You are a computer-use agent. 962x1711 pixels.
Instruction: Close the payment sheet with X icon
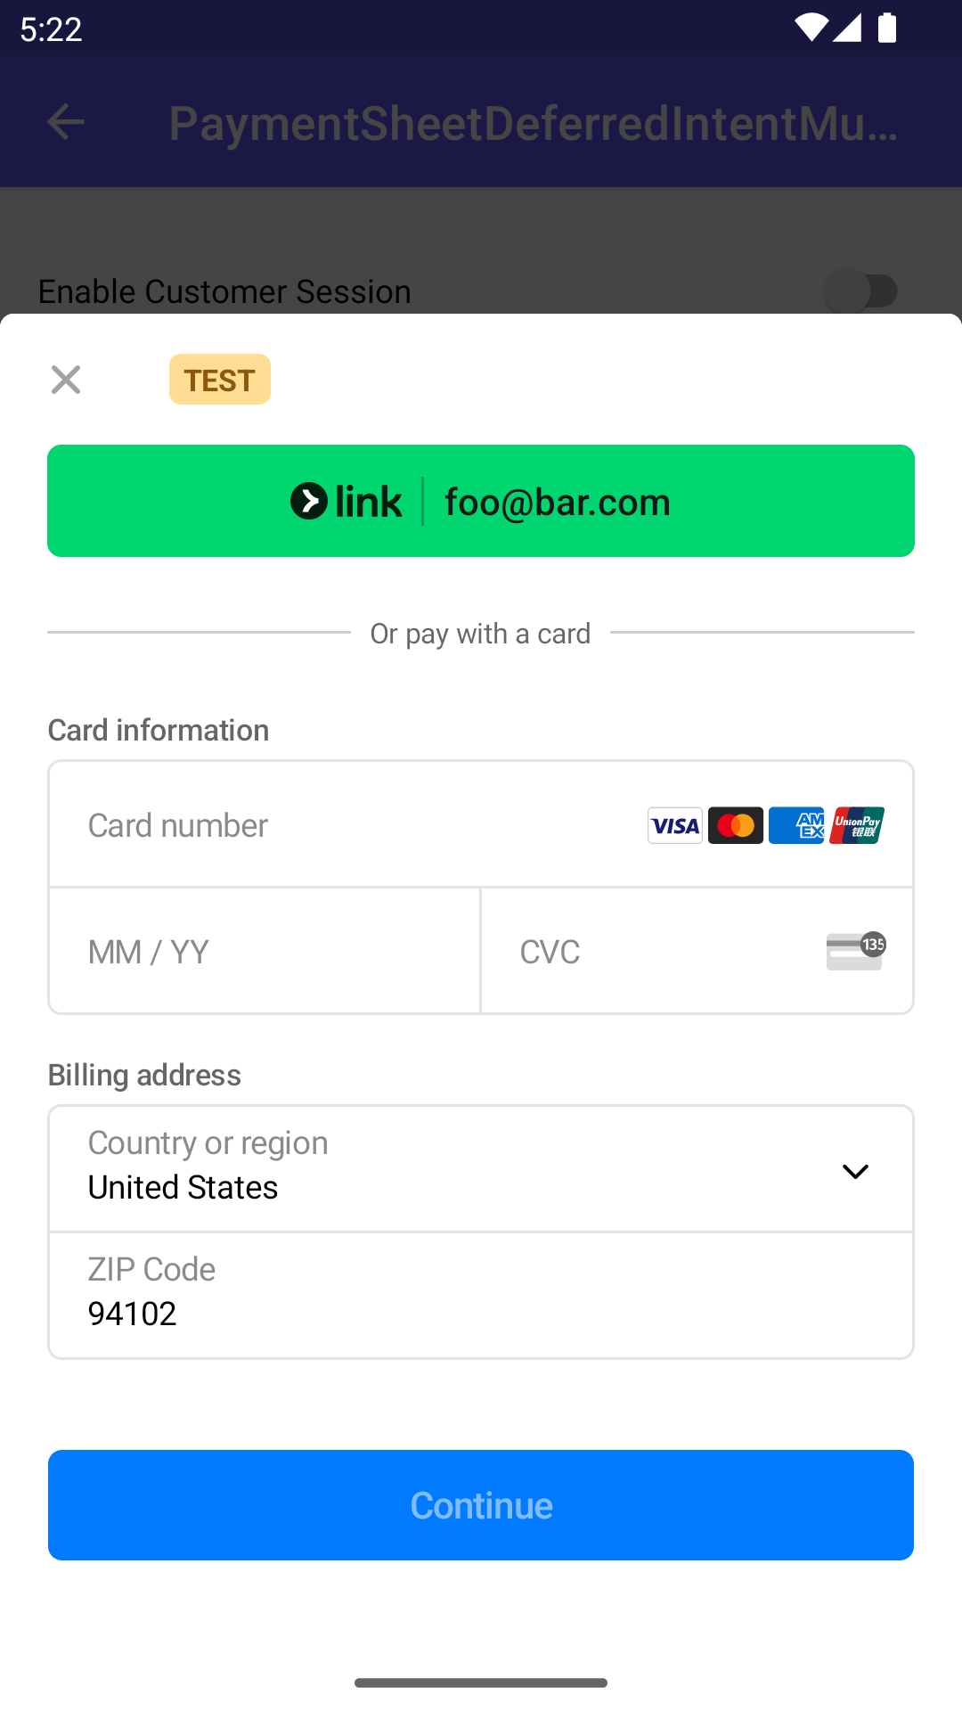[66, 380]
